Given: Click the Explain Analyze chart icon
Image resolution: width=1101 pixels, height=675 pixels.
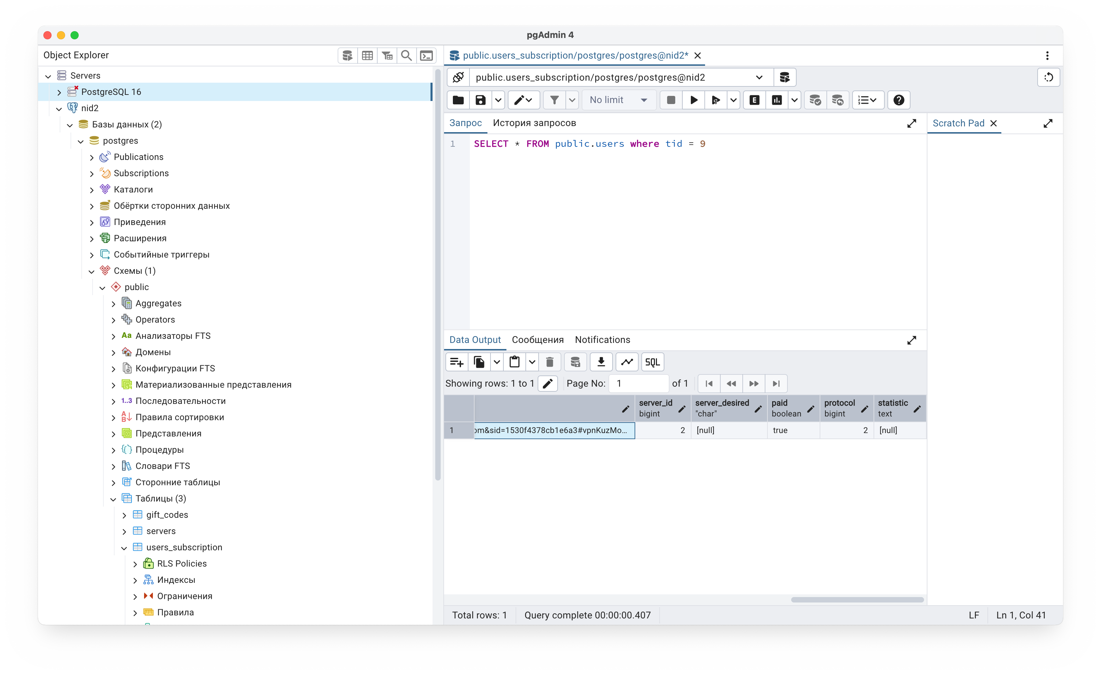Looking at the screenshot, I should click(777, 100).
